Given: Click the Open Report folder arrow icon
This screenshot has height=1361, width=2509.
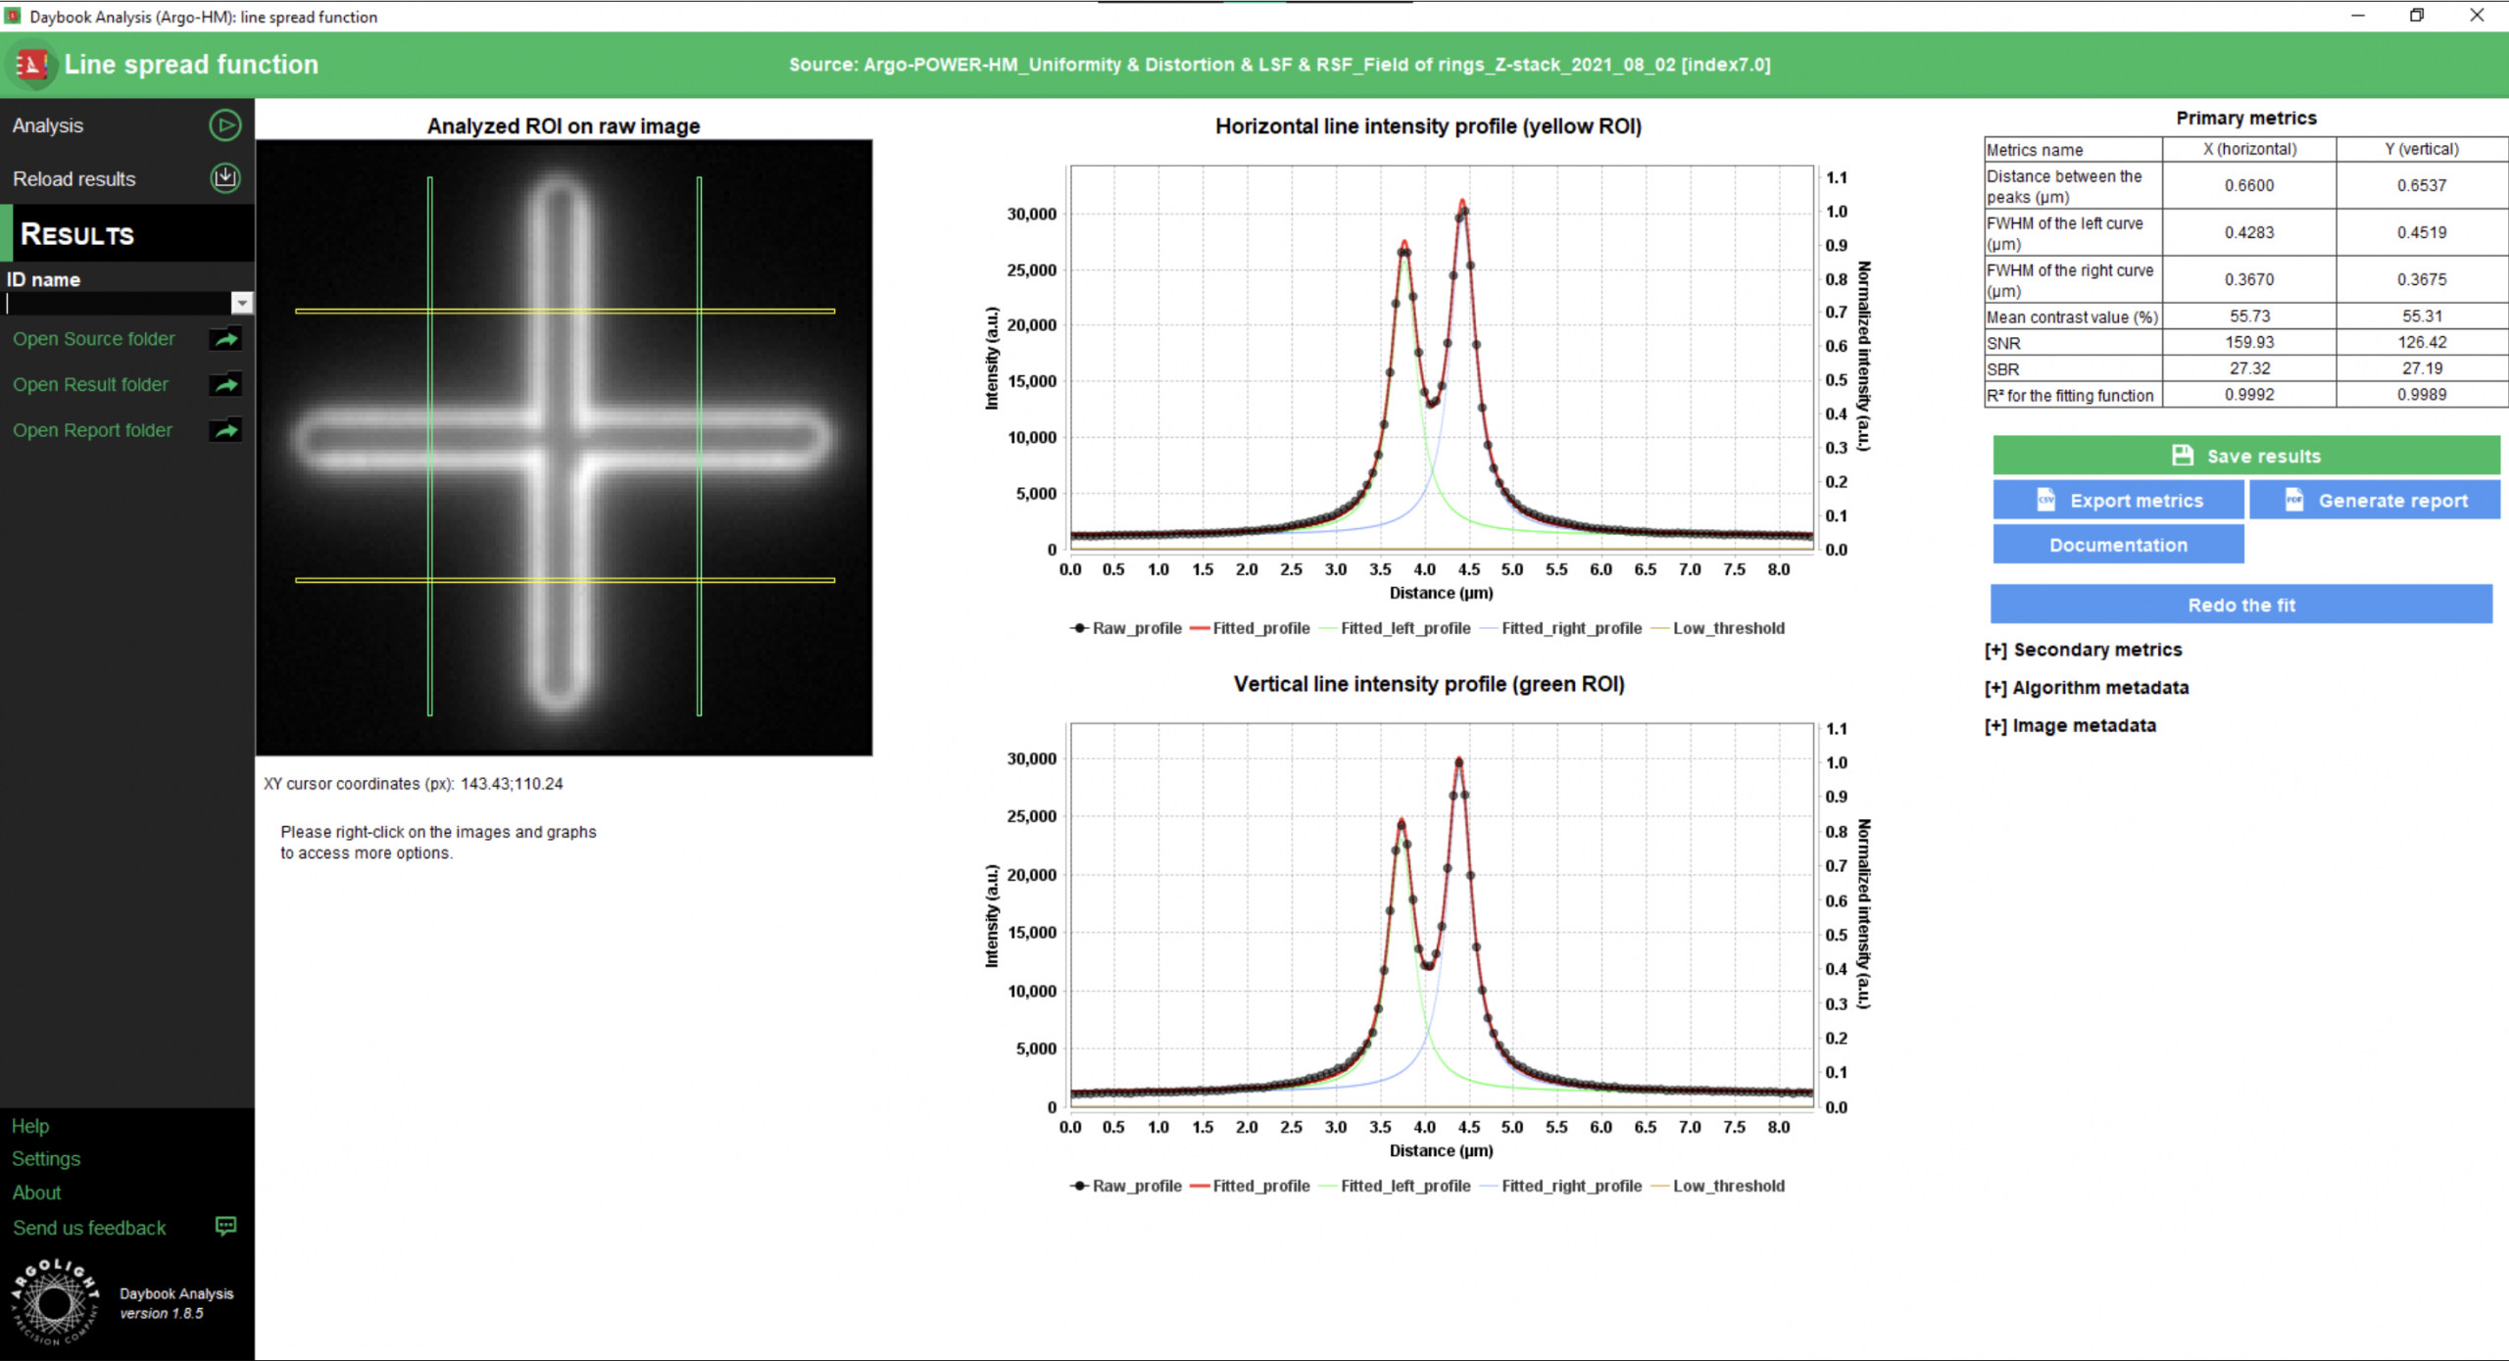Looking at the screenshot, I should click(225, 430).
